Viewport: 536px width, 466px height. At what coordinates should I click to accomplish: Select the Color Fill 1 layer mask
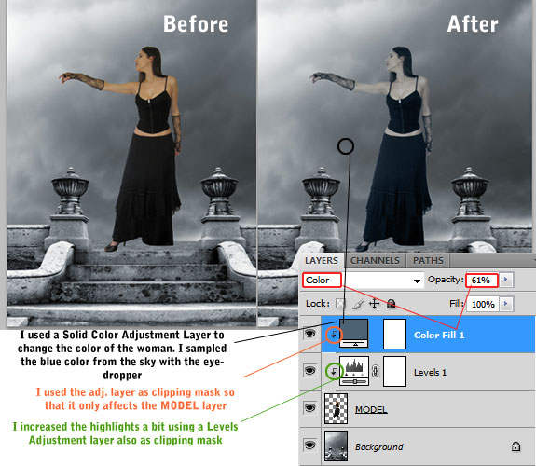[395, 334]
